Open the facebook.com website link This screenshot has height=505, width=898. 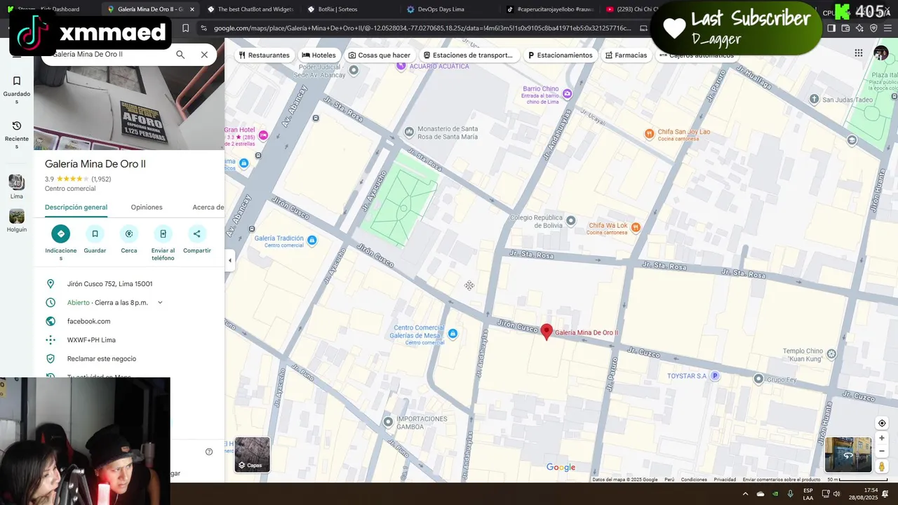[x=88, y=321]
